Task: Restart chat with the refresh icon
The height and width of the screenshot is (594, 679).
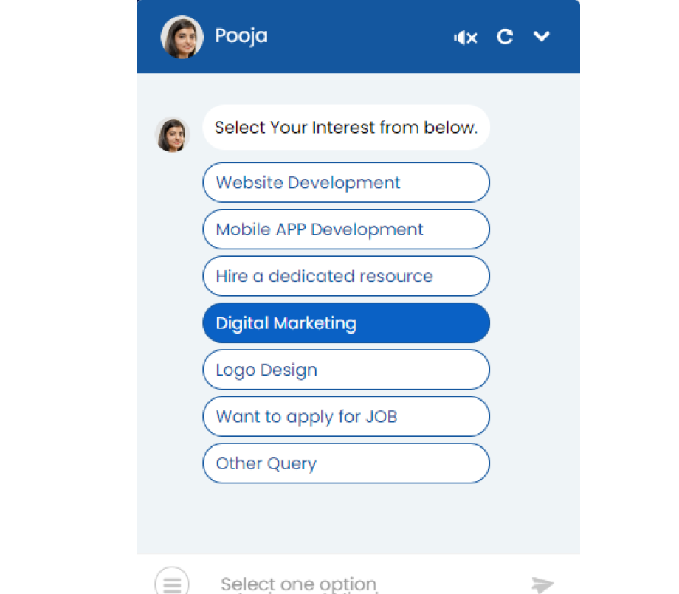Action: [505, 37]
